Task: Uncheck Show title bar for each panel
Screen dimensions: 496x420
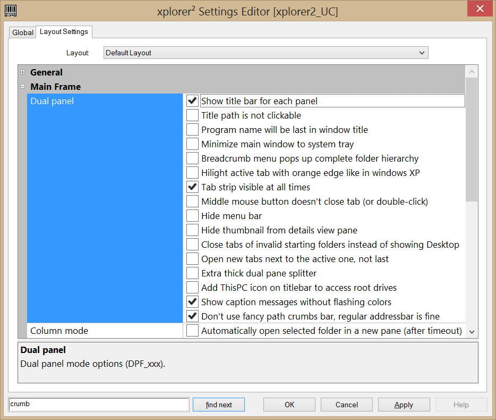Action: (192, 101)
